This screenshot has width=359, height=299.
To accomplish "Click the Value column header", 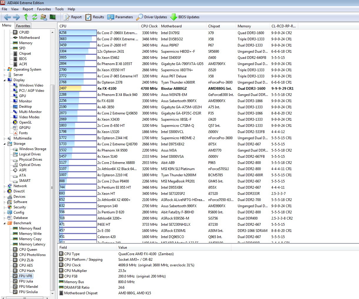I will point(174,247).
